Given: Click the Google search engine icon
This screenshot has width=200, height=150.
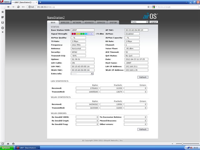Looking at the screenshot, I should click(153, 7).
